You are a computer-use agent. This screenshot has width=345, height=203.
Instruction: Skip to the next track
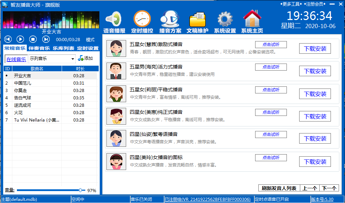click(x=46, y=39)
